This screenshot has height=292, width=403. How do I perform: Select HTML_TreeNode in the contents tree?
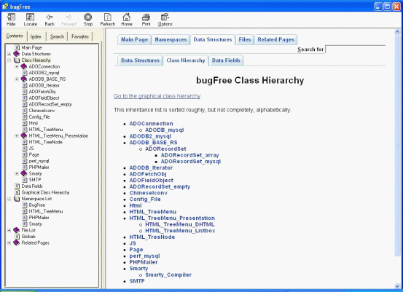(x=45, y=142)
